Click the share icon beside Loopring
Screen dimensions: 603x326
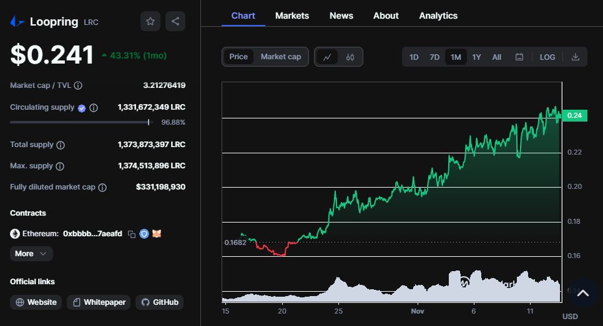[x=175, y=21]
